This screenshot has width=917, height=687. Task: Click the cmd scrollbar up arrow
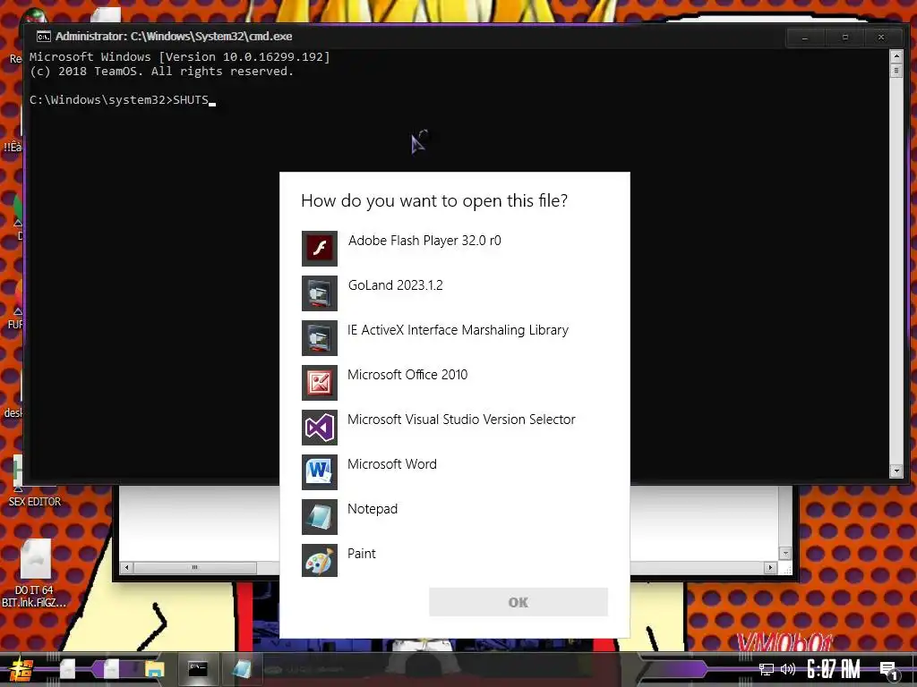[x=896, y=56]
